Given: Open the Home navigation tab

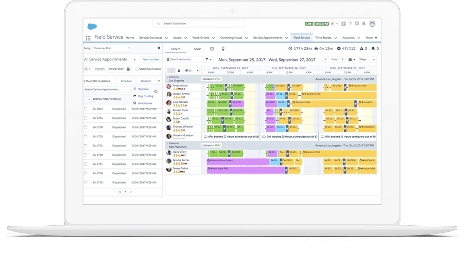Looking at the screenshot, I should 130,38.
